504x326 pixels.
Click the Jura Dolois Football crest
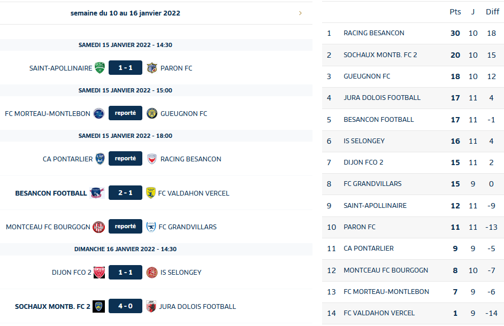click(151, 306)
